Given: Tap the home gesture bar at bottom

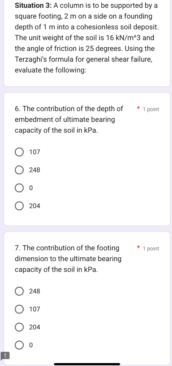Looking at the screenshot, I should click(x=87, y=364).
